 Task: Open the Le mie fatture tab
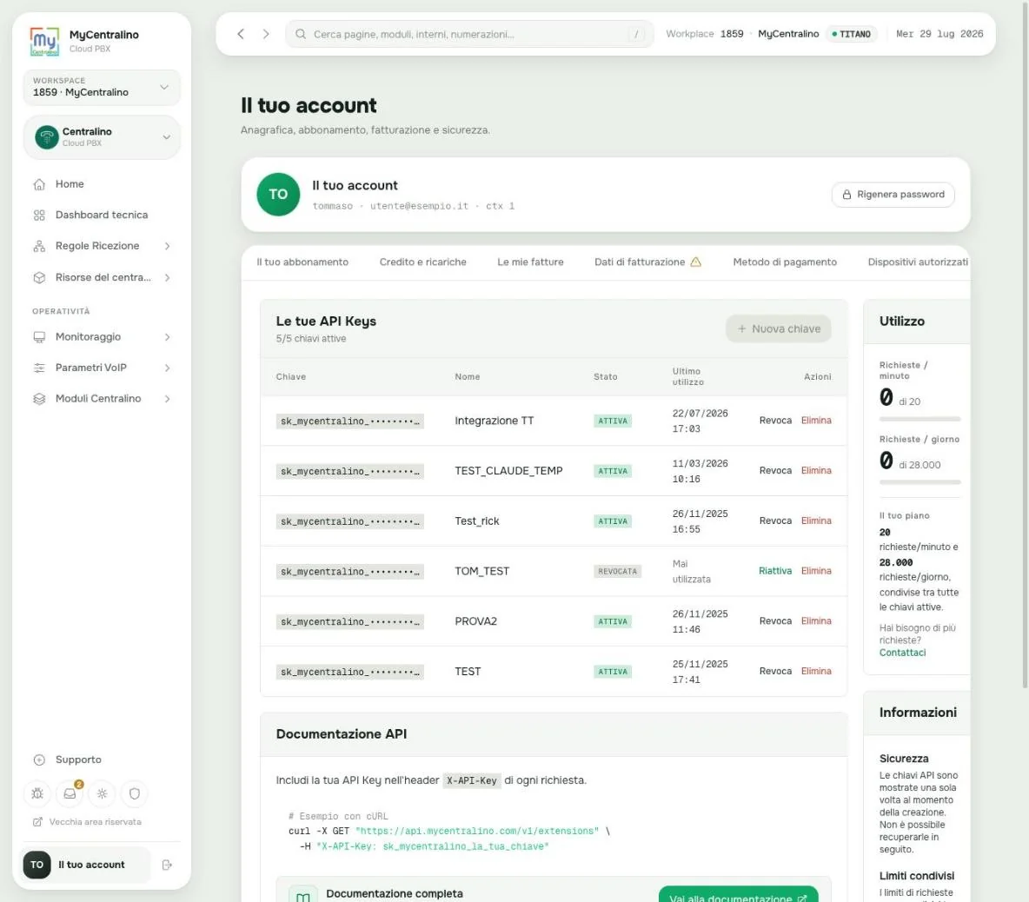point(530,262)
